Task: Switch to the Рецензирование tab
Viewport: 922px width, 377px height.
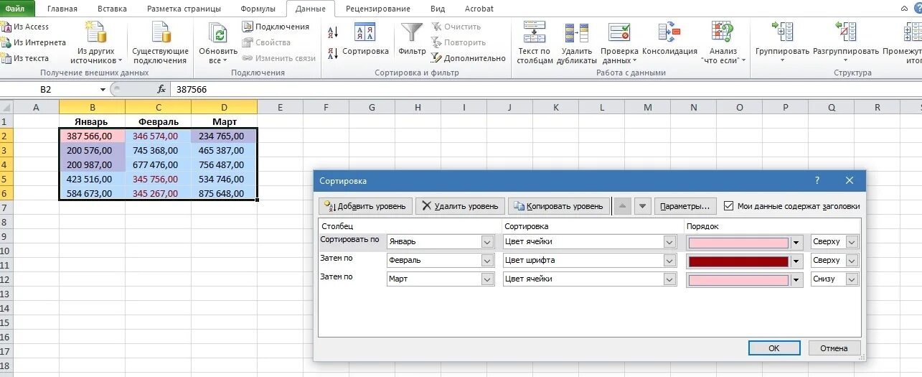Action: (x=378, y=9)
